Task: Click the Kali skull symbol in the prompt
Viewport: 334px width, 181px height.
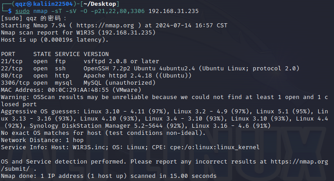Action: (x=29, y=4)
